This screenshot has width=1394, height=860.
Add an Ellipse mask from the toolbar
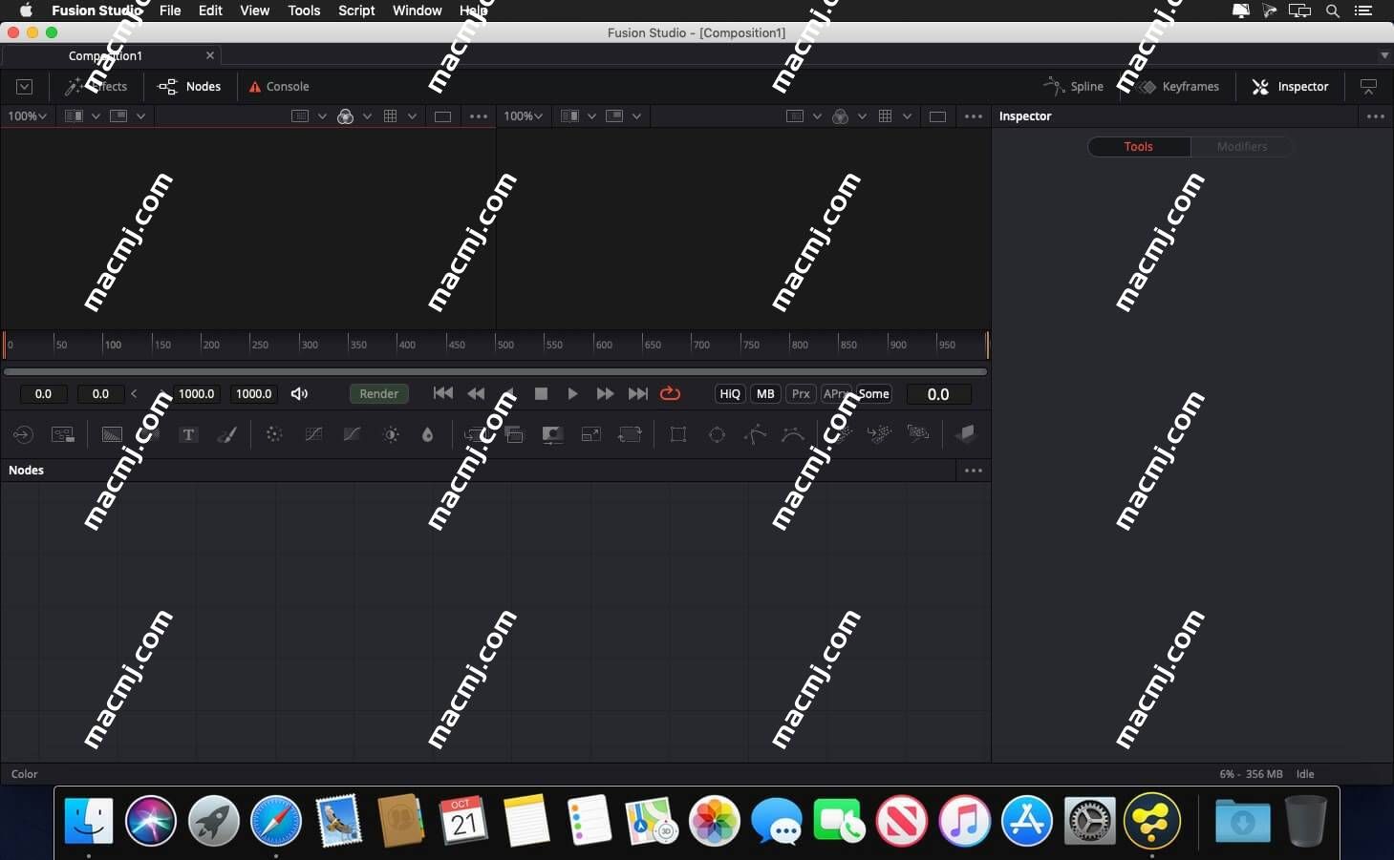coord(717,434)
